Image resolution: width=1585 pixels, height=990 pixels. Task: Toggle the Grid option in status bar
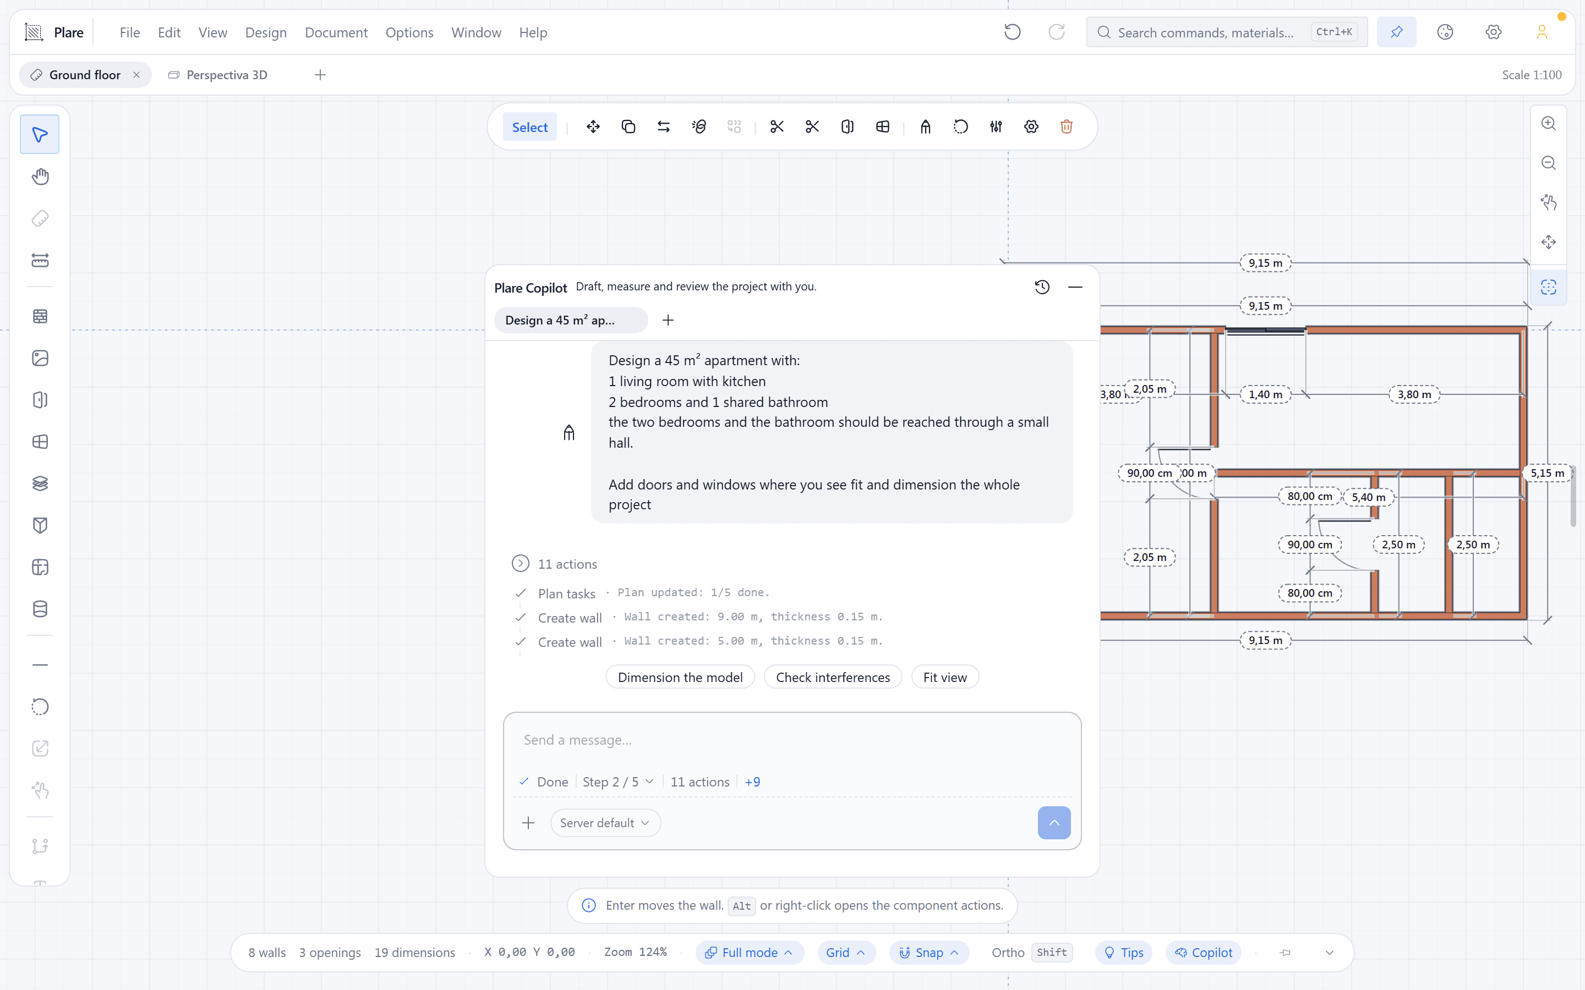click(x=845, y=953)
